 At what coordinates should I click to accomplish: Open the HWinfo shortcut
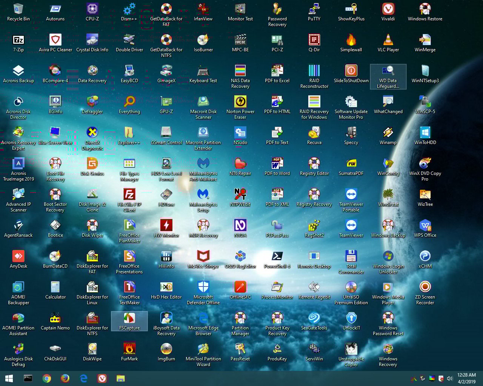166,259
